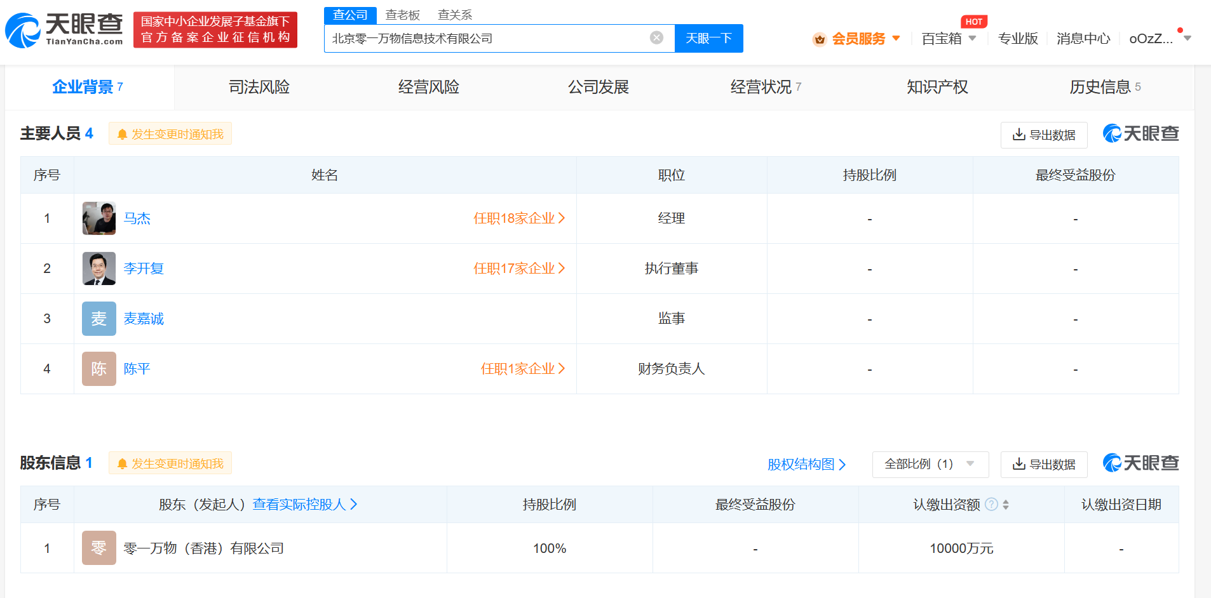Image resolution: width=1211 pixels, height=598 pixels.
Task: Switch to the 司法风险 tab
Action: (259, 87)
